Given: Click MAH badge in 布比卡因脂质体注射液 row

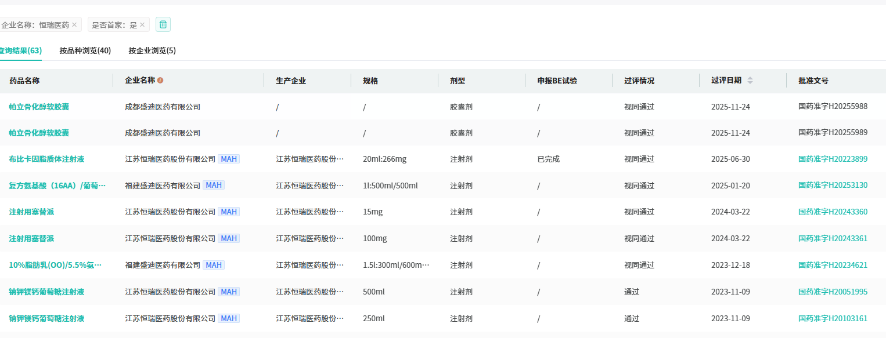Looking at the screenshot, I should (229, 159).
